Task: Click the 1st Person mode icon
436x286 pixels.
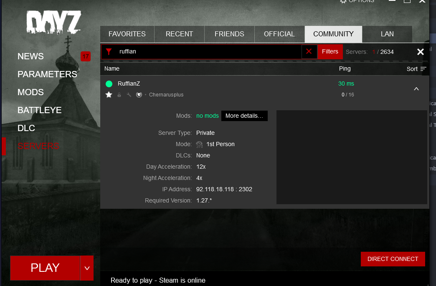Action: (199, 144)
